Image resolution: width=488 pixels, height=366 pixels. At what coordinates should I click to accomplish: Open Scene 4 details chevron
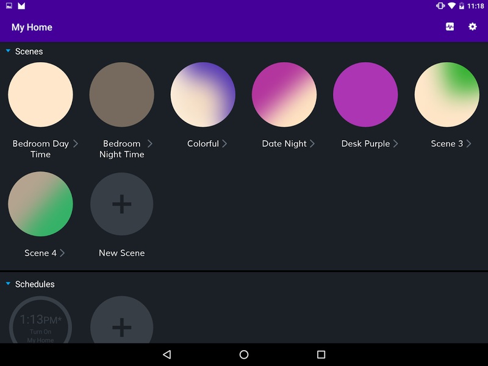(62, 253)
